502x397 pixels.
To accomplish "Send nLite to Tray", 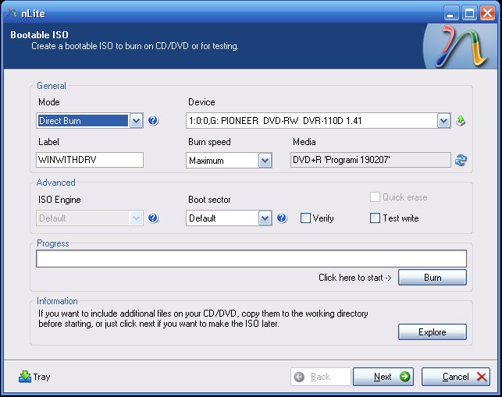I will tap(34, 377).
